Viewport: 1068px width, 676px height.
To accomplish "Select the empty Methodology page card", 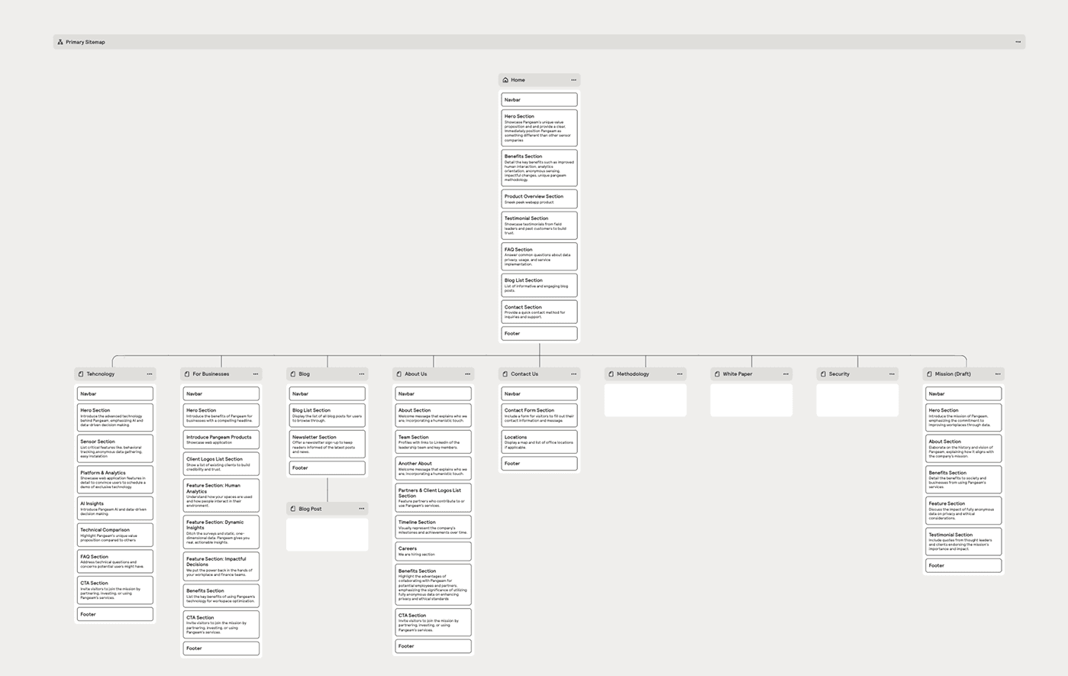I will tap(645, 400).
